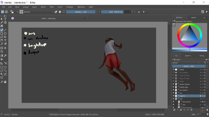The width and height of the screenshot is (209, 117).
Task: Select the Pan hand tool
Action: pyautogui.click(x=5, y=82)
